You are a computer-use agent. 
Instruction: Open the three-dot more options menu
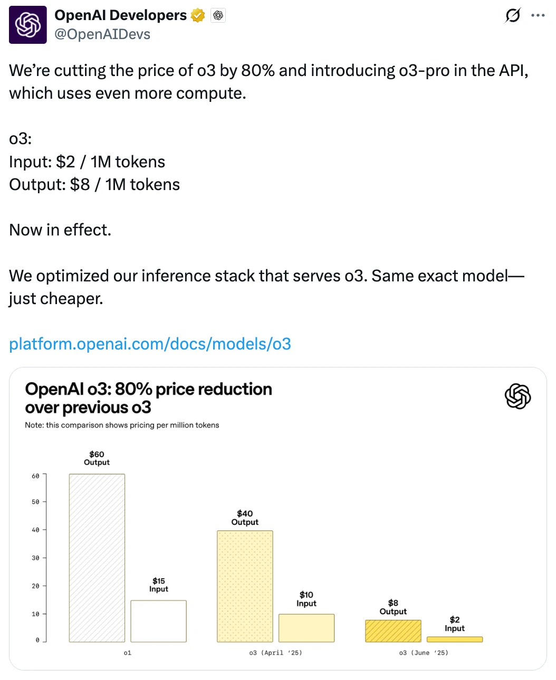(x=538, y=15)
